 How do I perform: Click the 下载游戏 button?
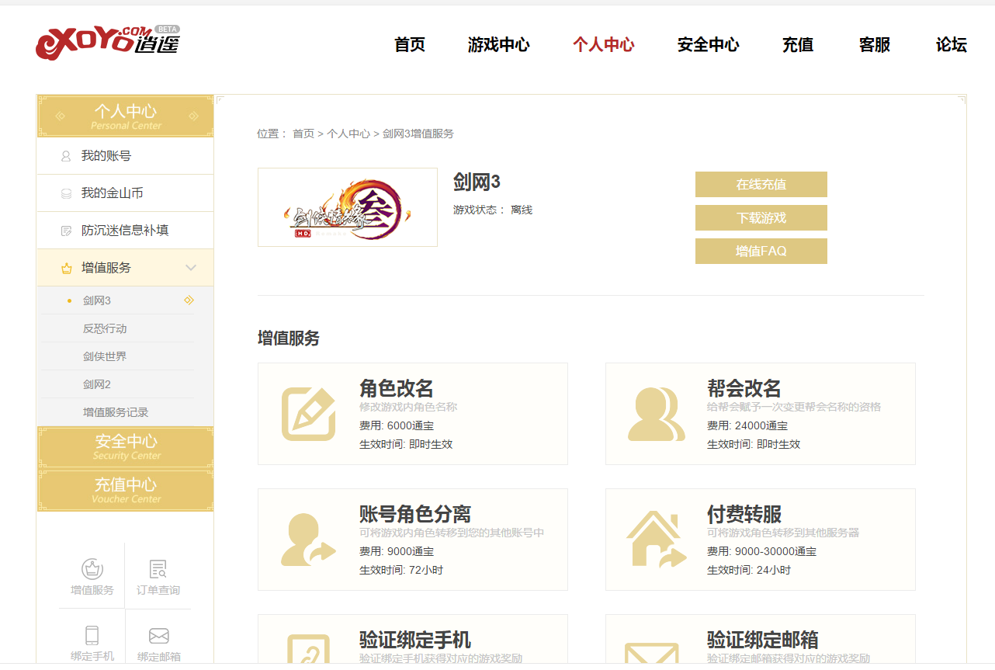[x=761, y=218]
